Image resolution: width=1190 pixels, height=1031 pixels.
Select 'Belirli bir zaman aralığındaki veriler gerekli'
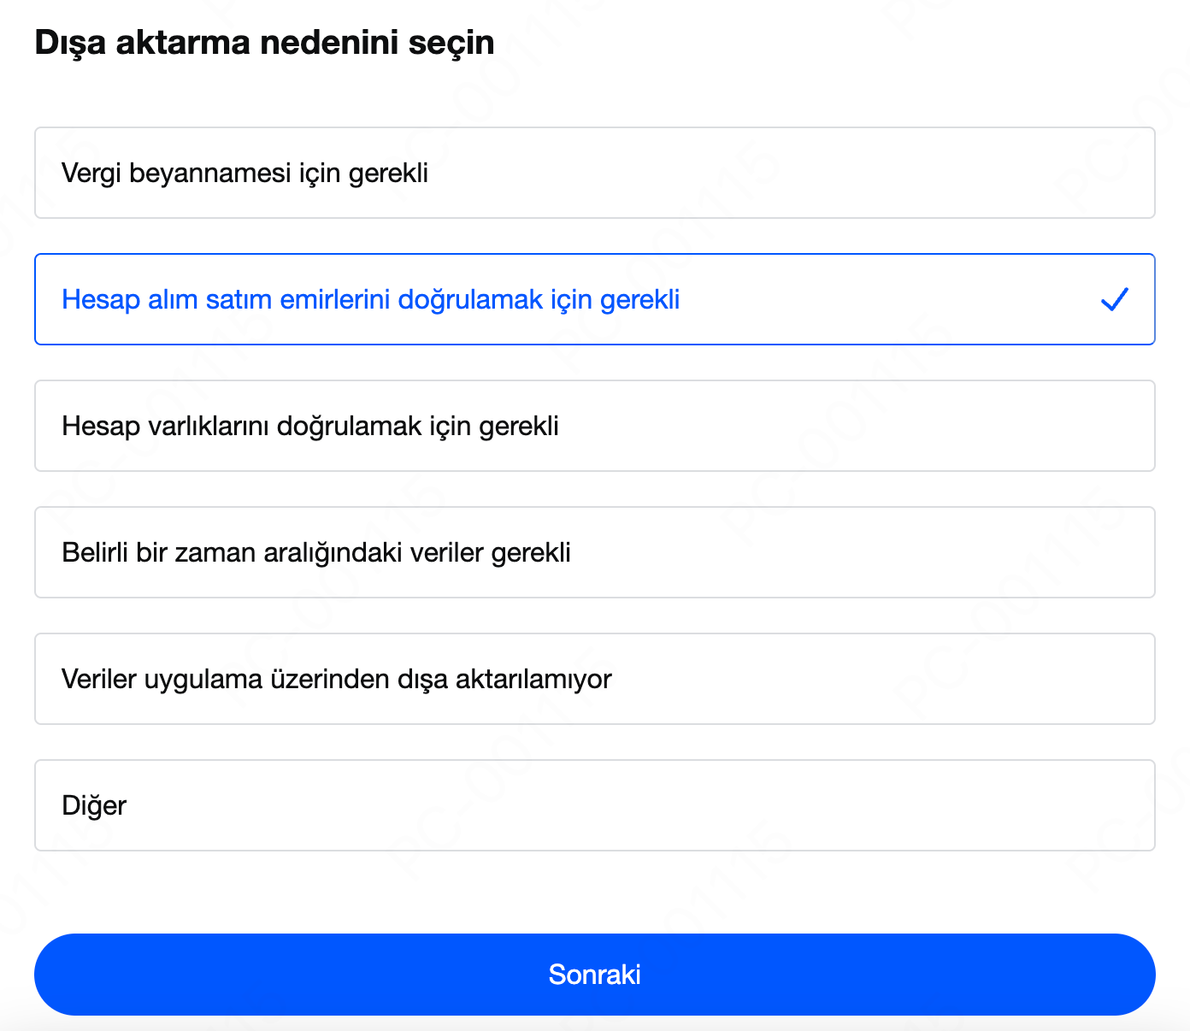click(595, 552)
